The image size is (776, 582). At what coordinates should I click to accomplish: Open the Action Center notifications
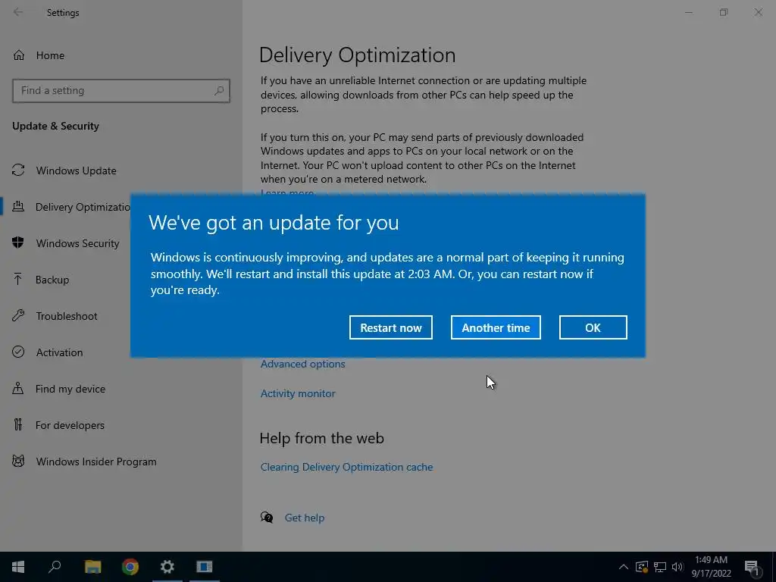[x=752, y=567]
